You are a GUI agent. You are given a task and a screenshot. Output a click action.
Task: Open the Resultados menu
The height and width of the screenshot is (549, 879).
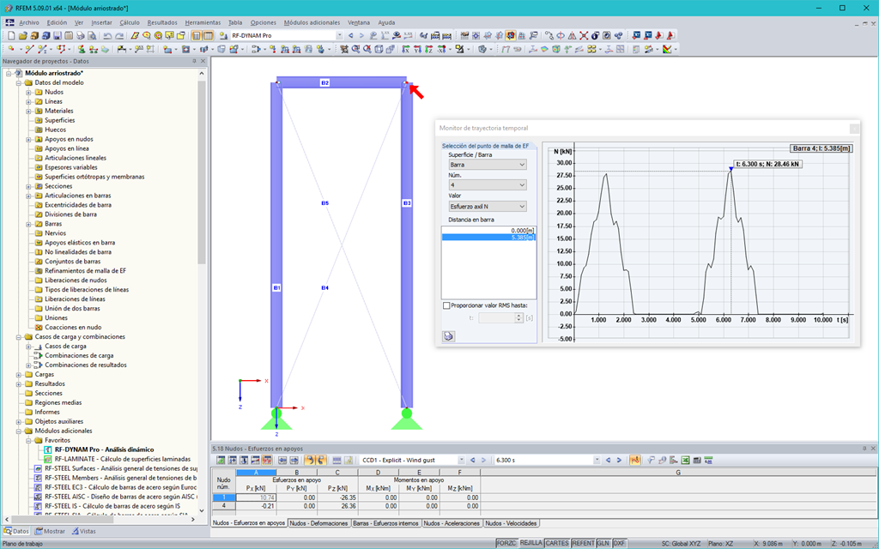(x=162, y=22)
